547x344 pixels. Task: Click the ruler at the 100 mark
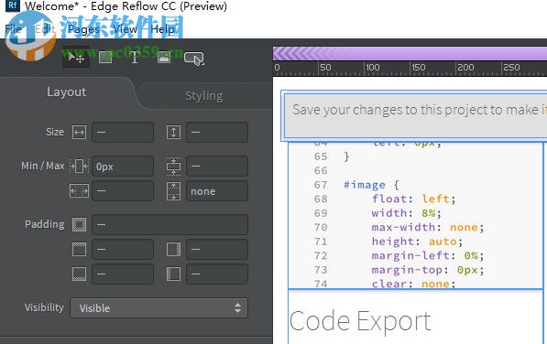[373, 68]
